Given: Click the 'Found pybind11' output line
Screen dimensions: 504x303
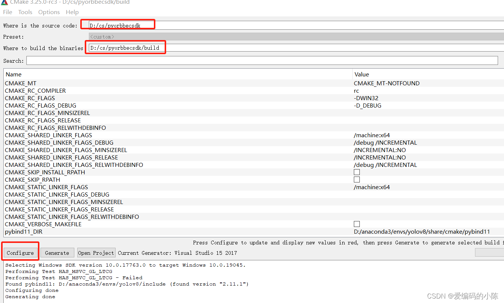Looking at the screenshot, I should coord(127,284).
